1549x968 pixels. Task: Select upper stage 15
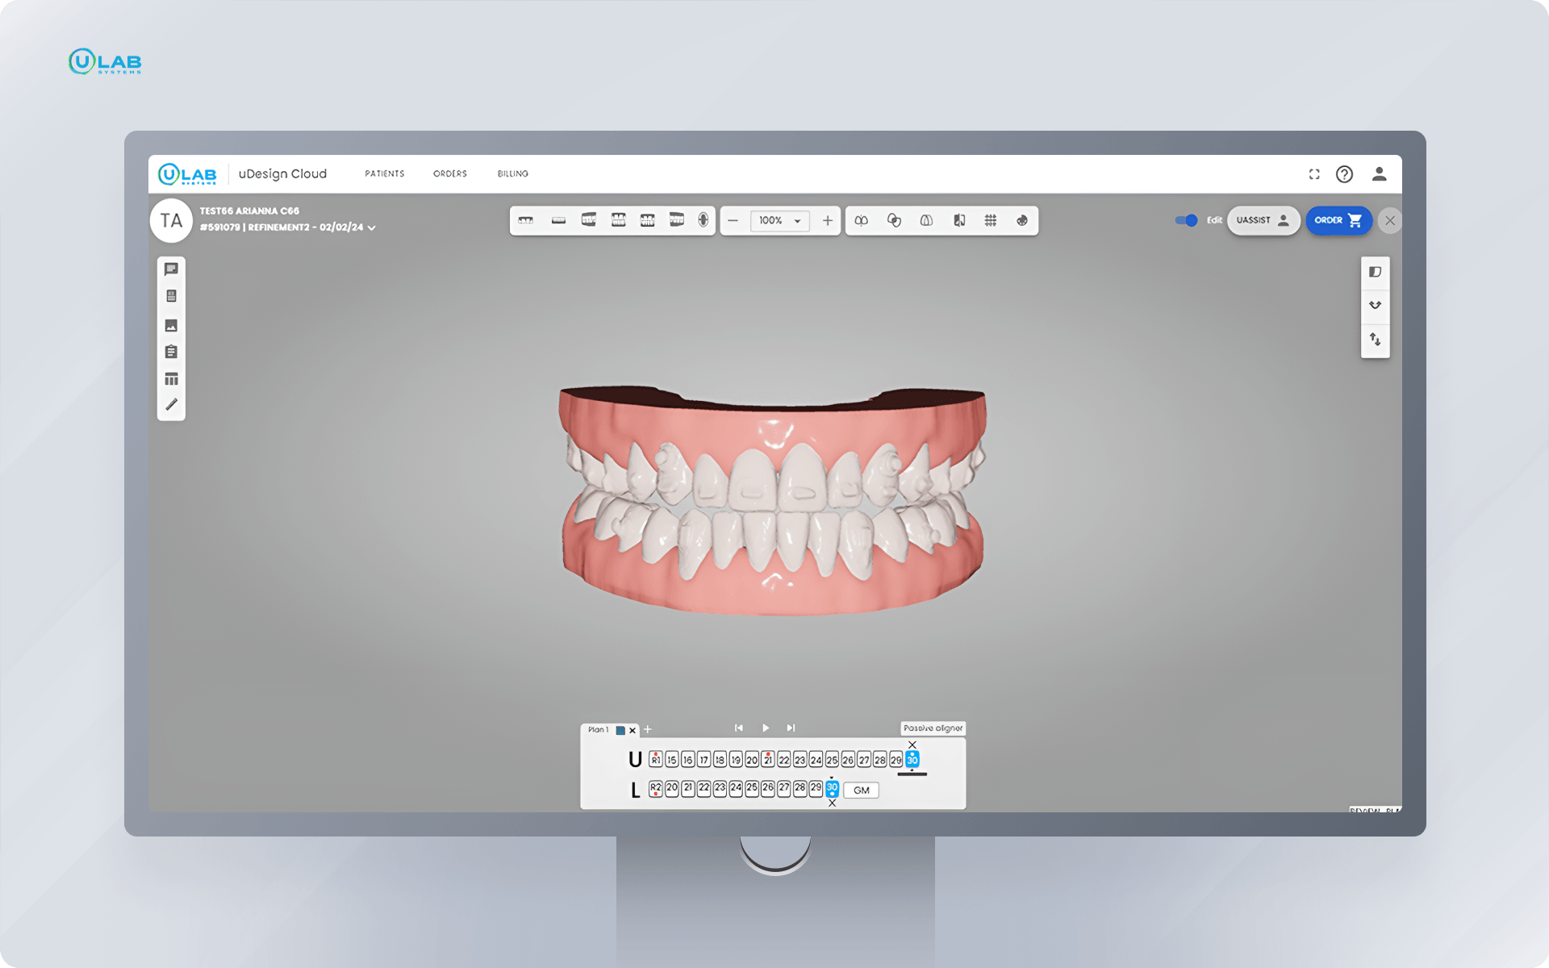[x=672, y=760]
